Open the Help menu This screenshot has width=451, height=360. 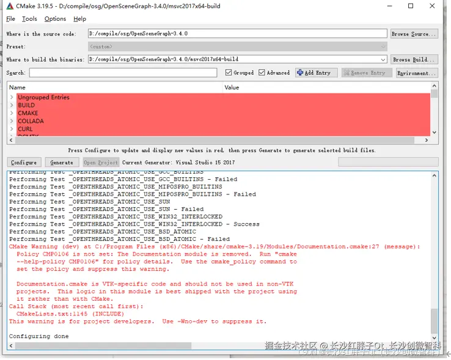tap(79, 19)
